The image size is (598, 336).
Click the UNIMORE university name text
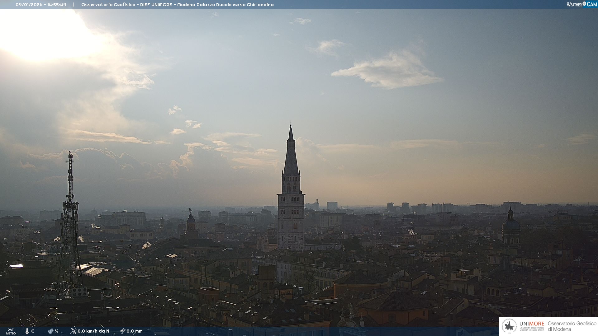[532, 324]
